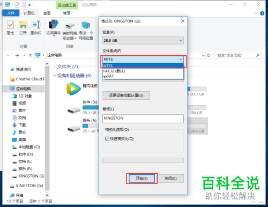Click the refresh button in address bar
Screen dimensions: 268x207
[209, 55]
